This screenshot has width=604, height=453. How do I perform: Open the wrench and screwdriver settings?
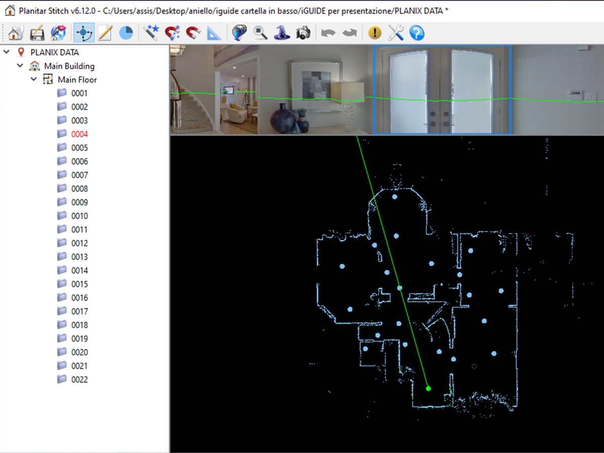(x=396, y=33)
